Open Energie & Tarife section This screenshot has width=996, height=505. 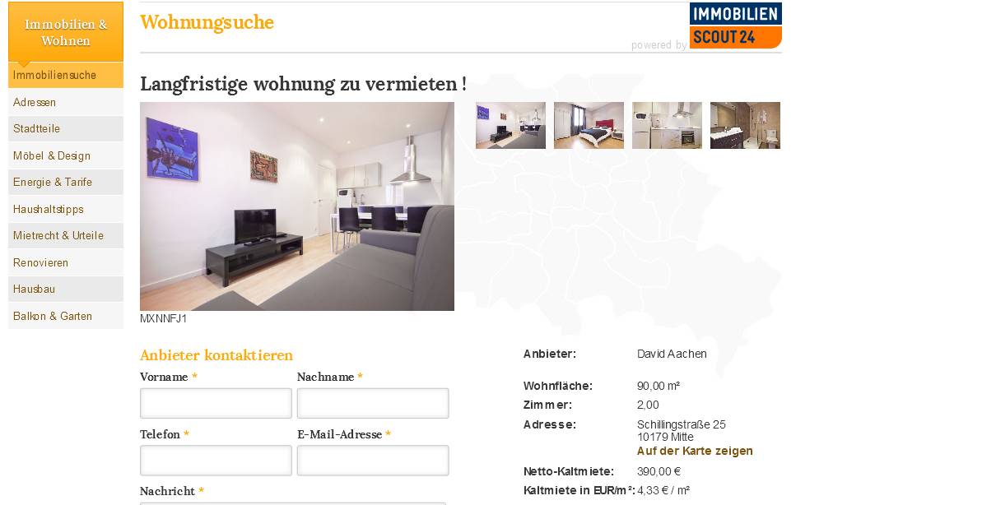tap(66, 182)
